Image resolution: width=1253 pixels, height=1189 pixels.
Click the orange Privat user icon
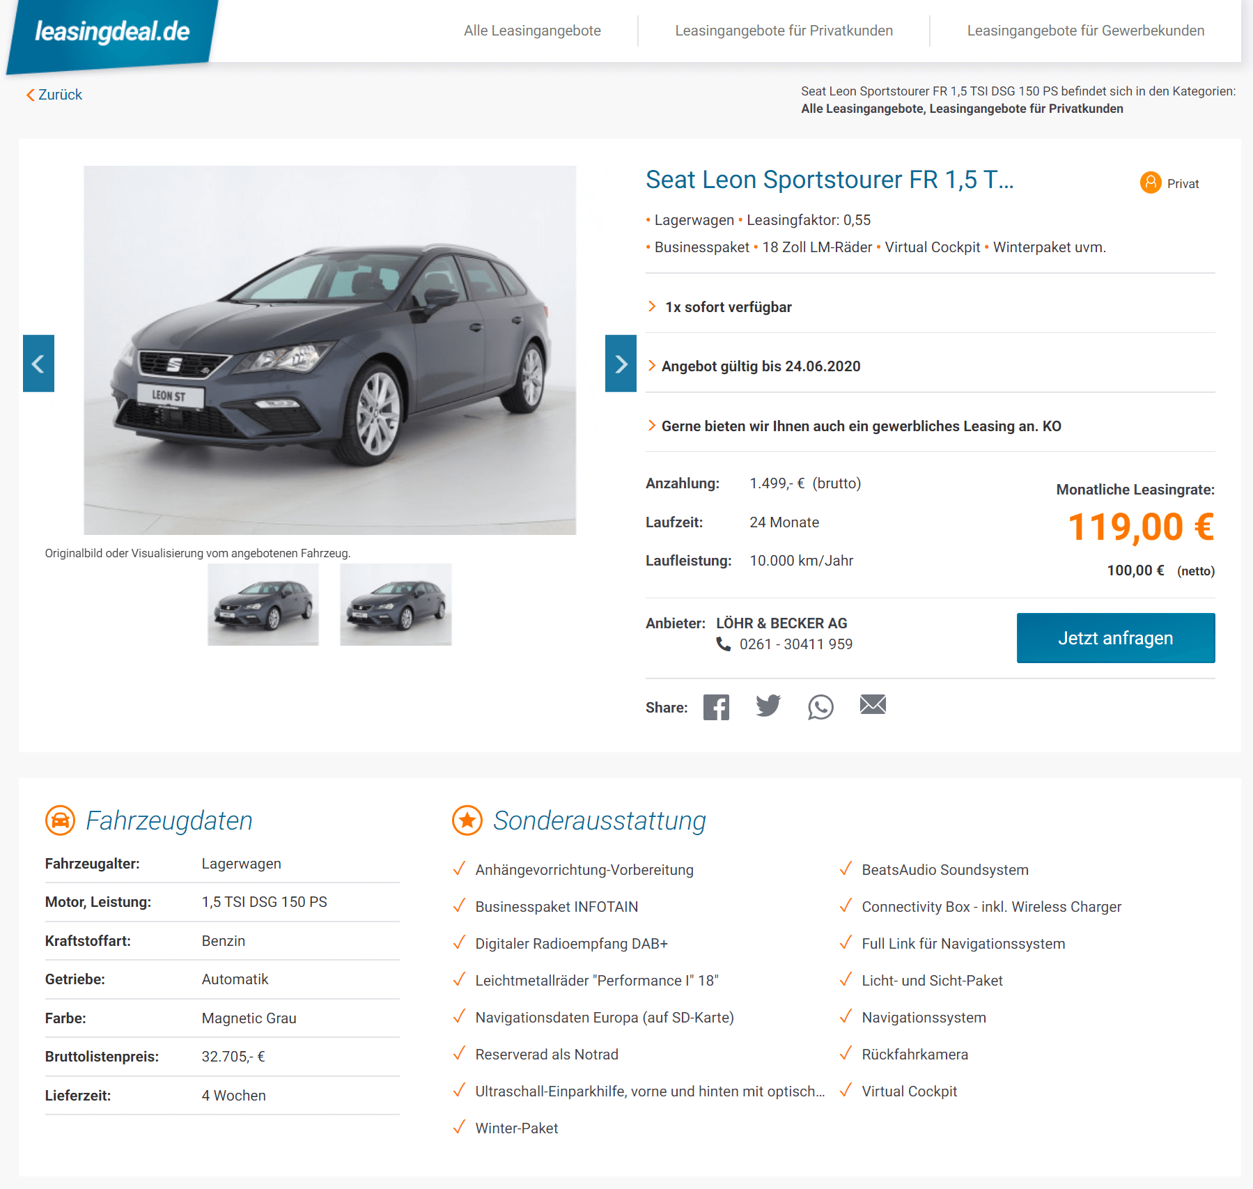(1151, 183)
